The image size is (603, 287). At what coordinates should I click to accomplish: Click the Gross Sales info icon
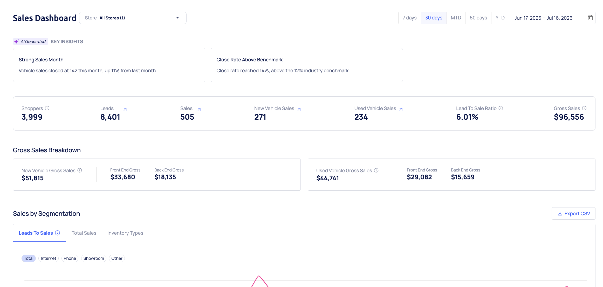pos(584,108)
